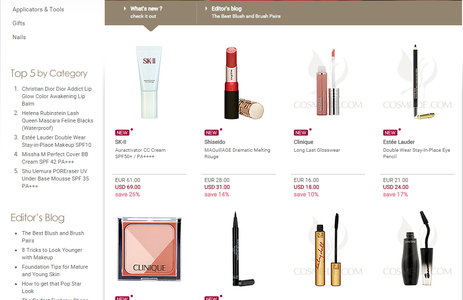The image size is (463, 300).
Task: Open the Gifts category
Action: point(18,23)
